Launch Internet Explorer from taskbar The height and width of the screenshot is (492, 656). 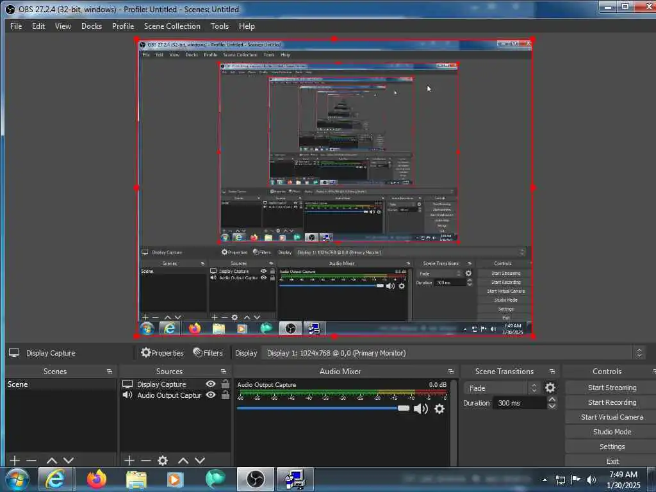pos(55,479)
